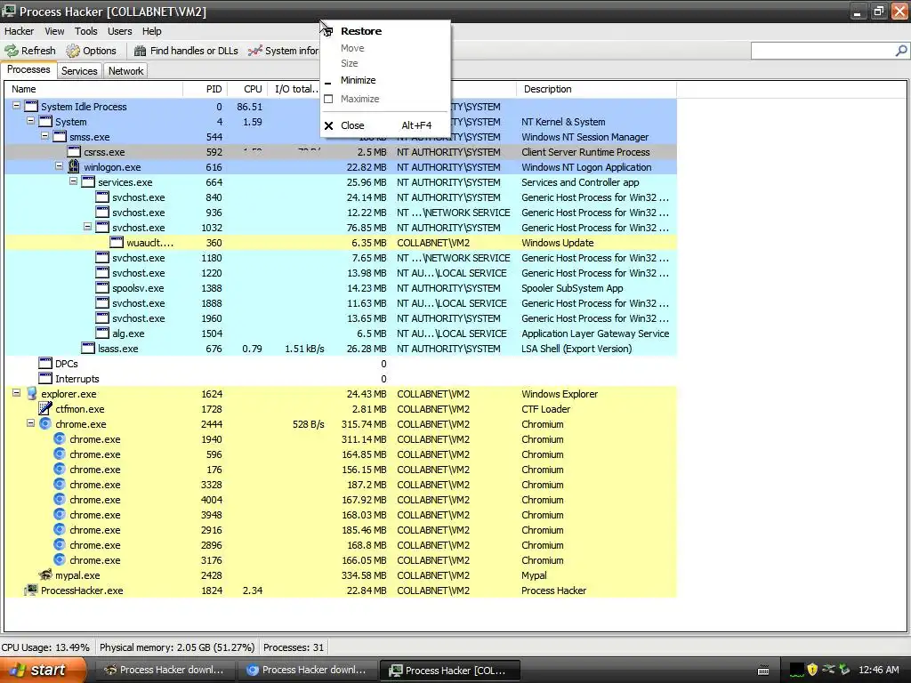Open the Users menu
The width and height of the screenshot is (911, 683).
click(x=120, y=31)
